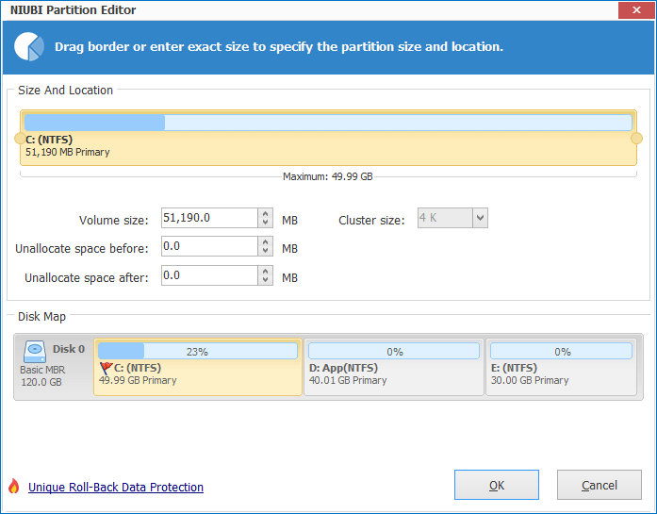
Task: Click left border handle of C: partition bar
Action: (x=20, y=139)
